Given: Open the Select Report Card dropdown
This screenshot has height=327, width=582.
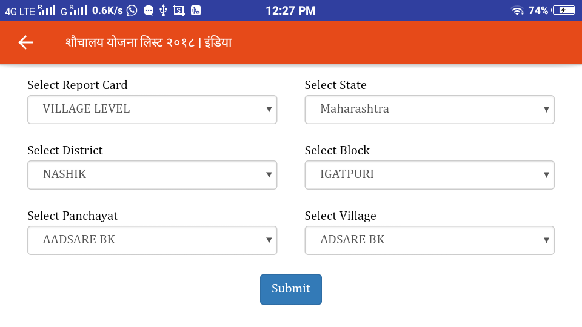Looking at the screenshot, I should [x=152, y=110].
